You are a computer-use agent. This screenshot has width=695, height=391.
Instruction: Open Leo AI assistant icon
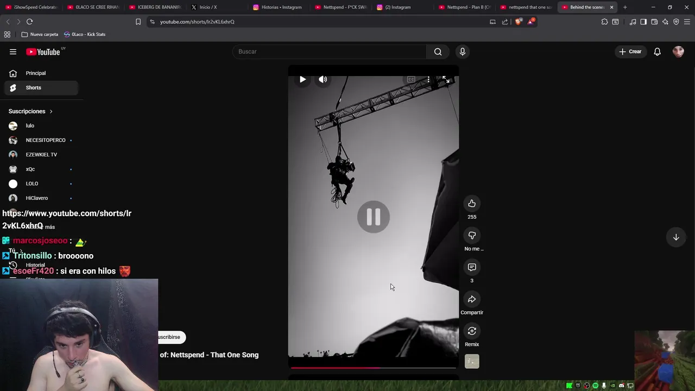pyautogui.click(x=665, y=22)
